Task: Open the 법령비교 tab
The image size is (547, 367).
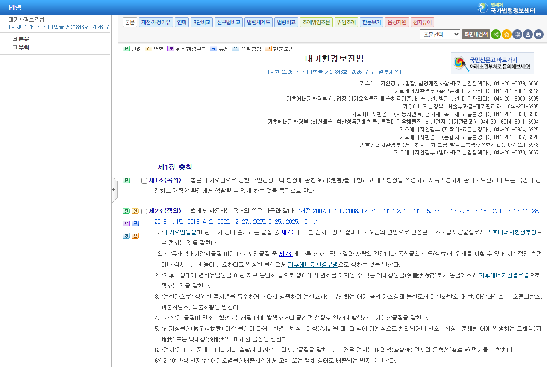Action: 286,23
